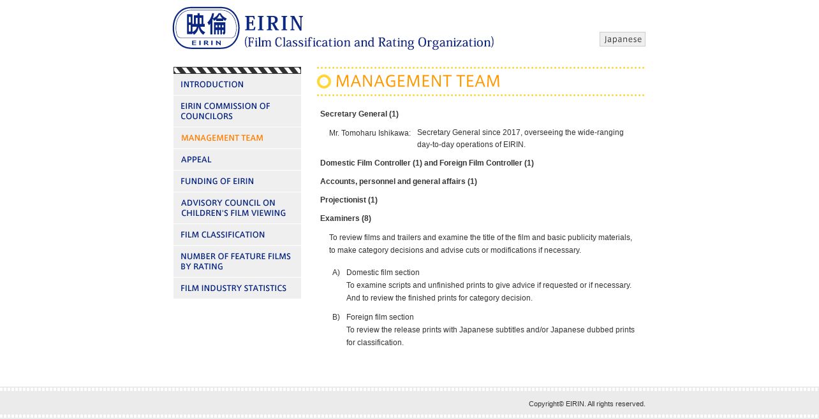Click the Examiners (8) heading
The height and width of the screenshot is (419, 819).
click(x=346, y=218)
